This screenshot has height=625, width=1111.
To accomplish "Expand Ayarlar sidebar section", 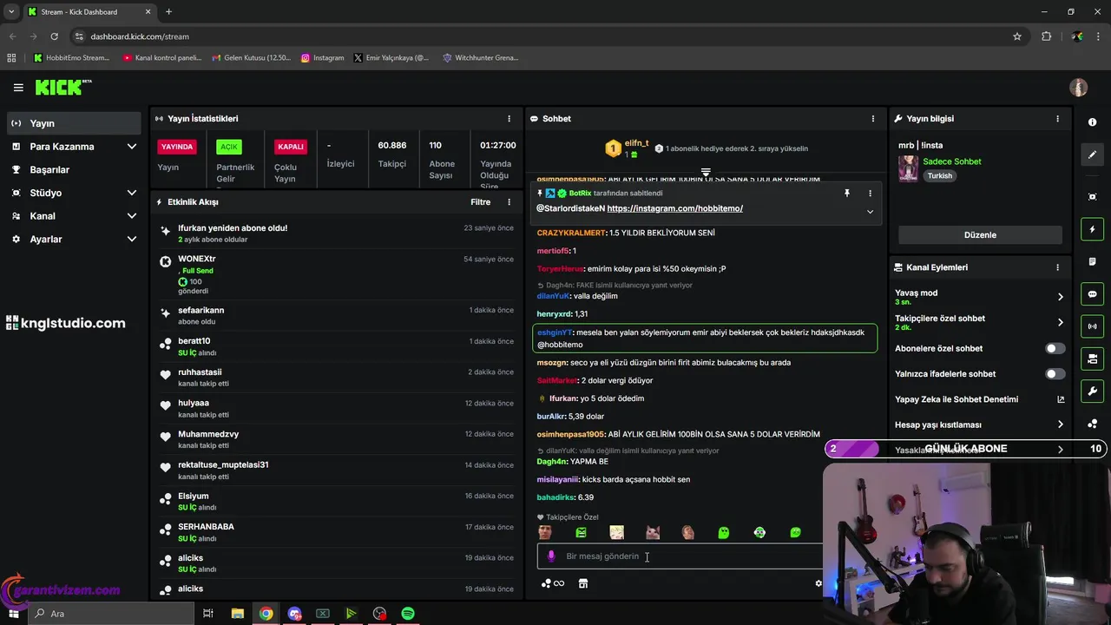I will click(x=132, y=240).
